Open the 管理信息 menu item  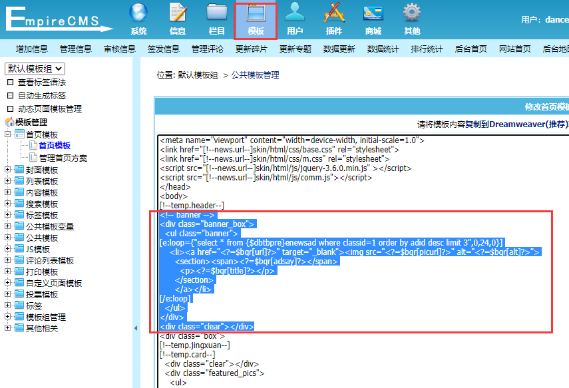click(x=75, y=49)
